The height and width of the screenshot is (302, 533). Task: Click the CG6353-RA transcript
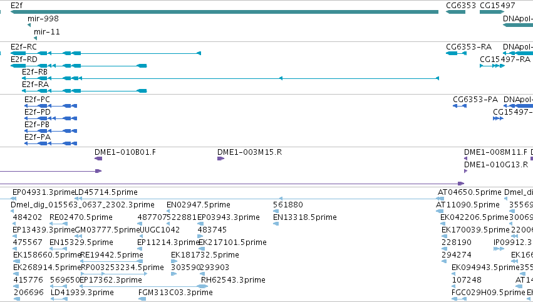(456, 53)
